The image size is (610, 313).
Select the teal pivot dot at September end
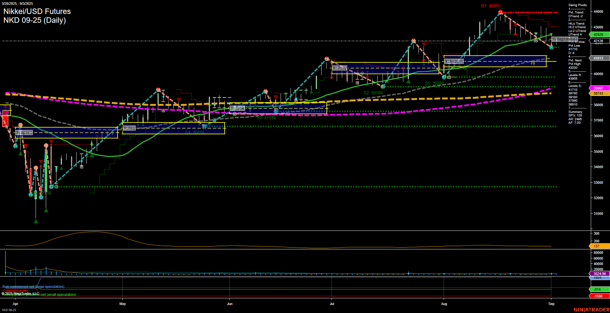[x=551, y=47]
